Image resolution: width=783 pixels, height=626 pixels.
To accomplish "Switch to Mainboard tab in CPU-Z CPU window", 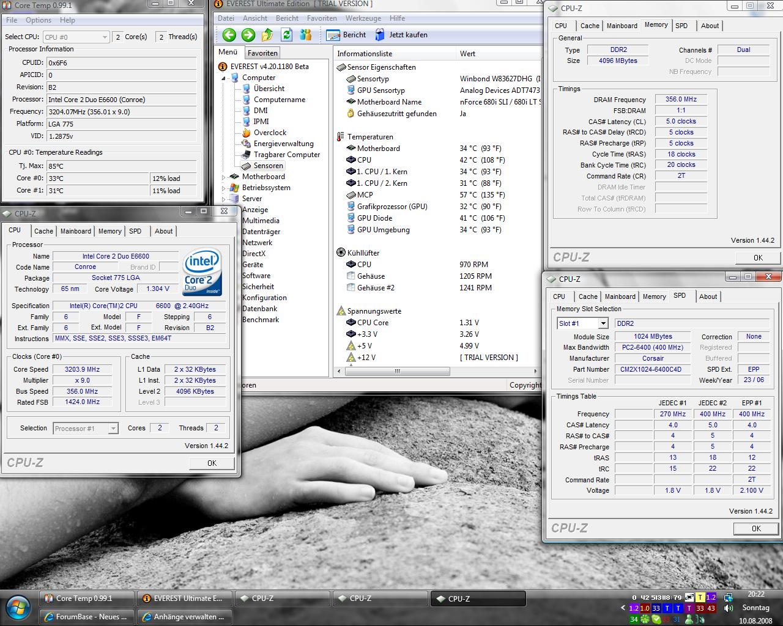I will [x=76, y=231].
